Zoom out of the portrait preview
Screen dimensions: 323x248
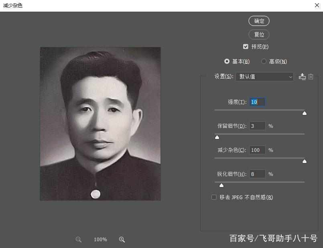point(78,239)
